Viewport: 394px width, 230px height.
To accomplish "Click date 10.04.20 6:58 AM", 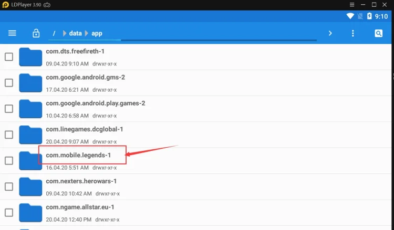I will point(67,116).
